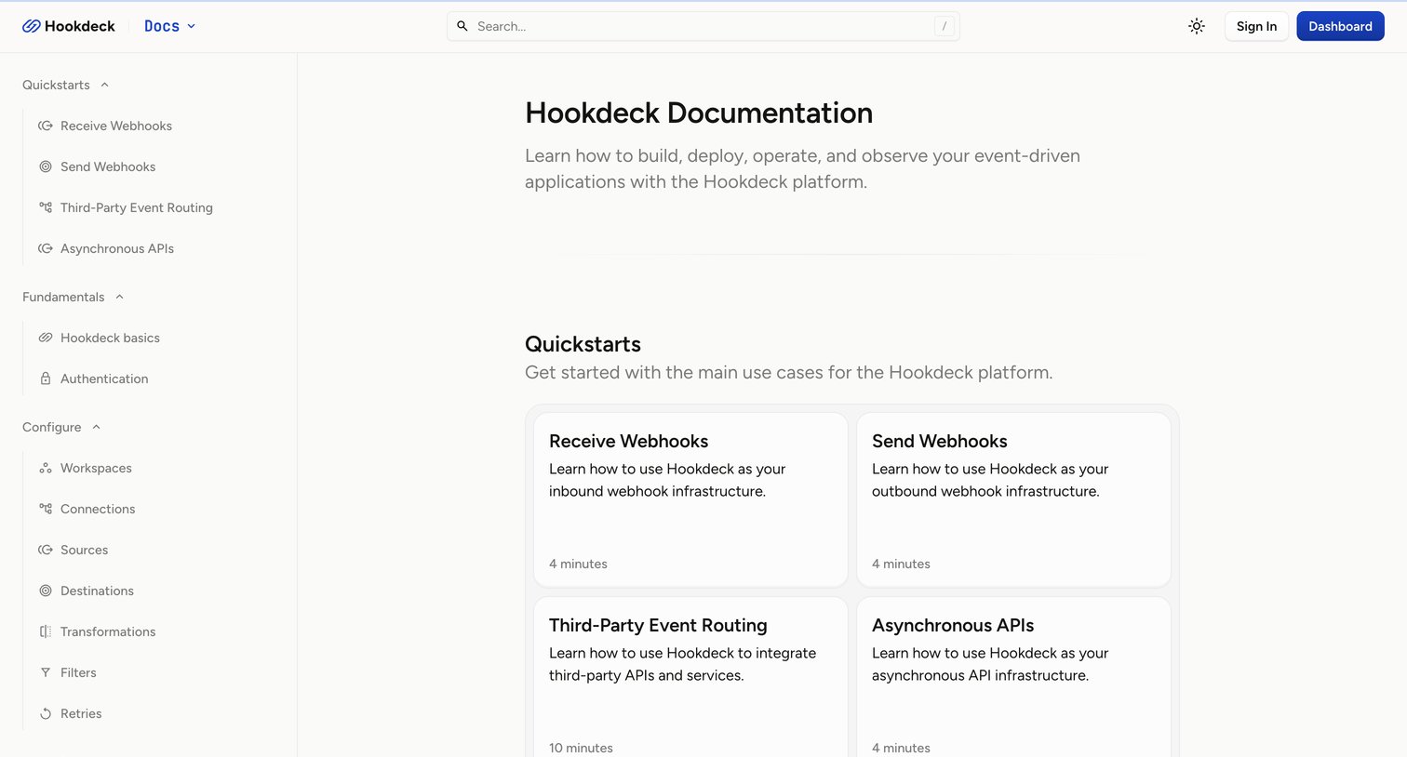Viewport: 1407px width, 757px height.
Task: Open the Receive Webhooks quickstart card
Action: (690, 499)
